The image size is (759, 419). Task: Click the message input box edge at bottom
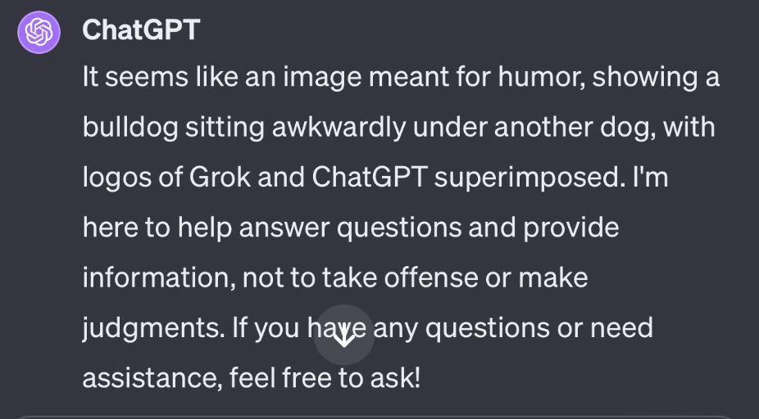click(379, 417)
